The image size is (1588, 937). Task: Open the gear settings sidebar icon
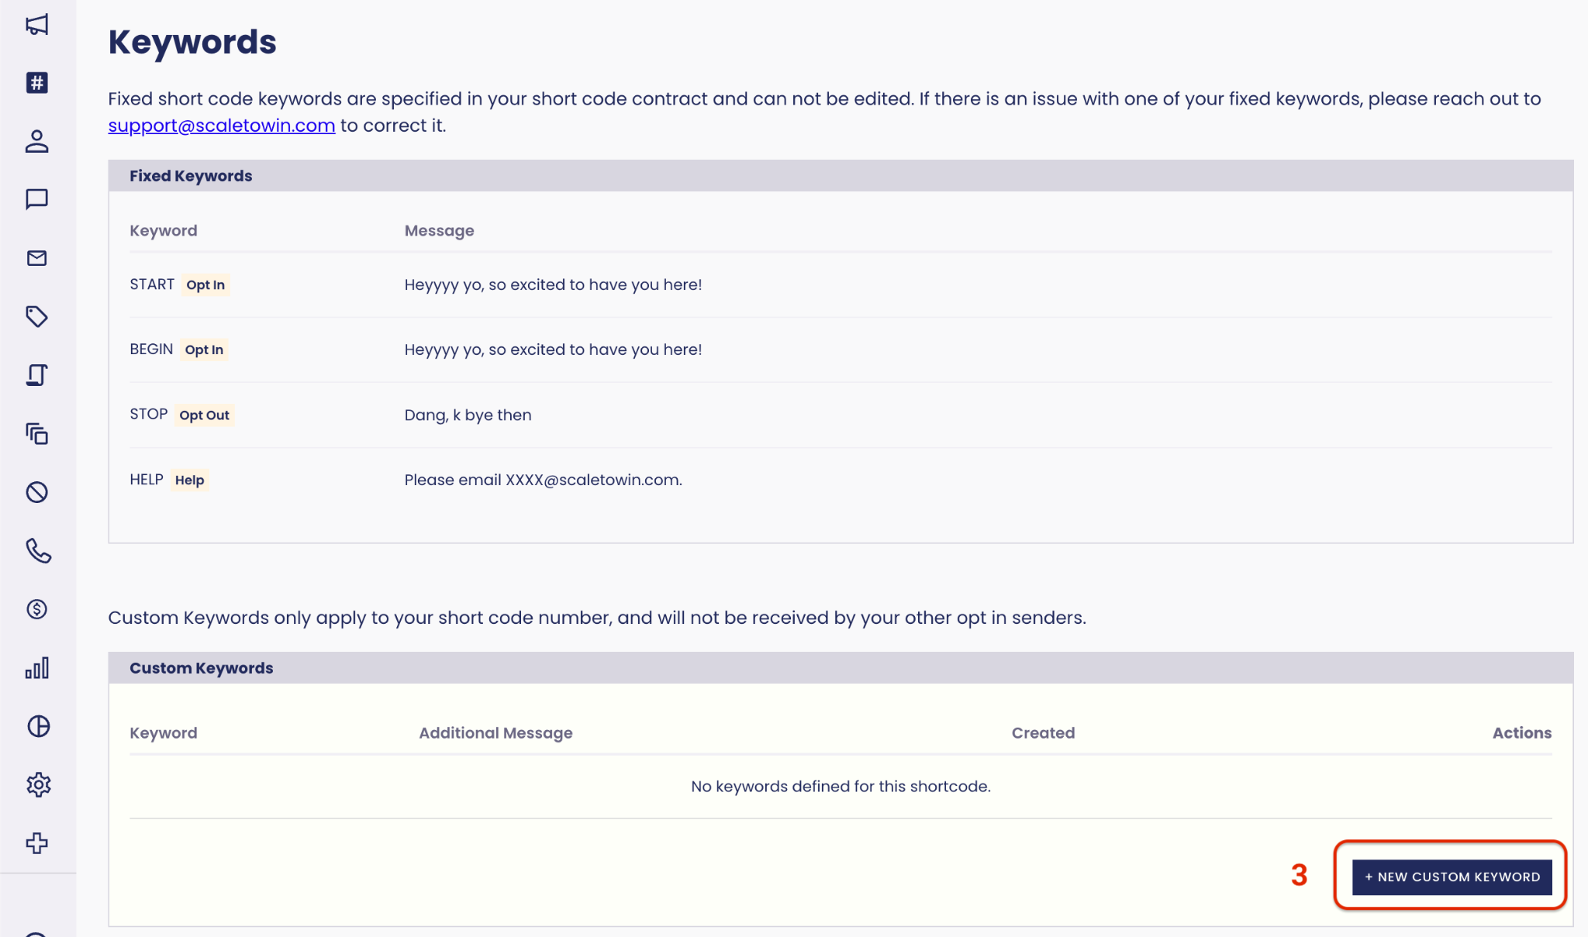[37, 784]
